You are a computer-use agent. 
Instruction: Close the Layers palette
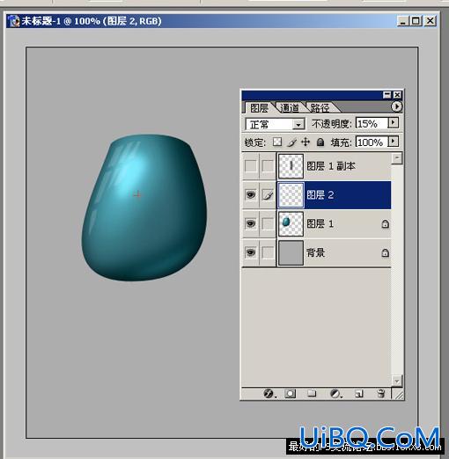pos(397,95)
